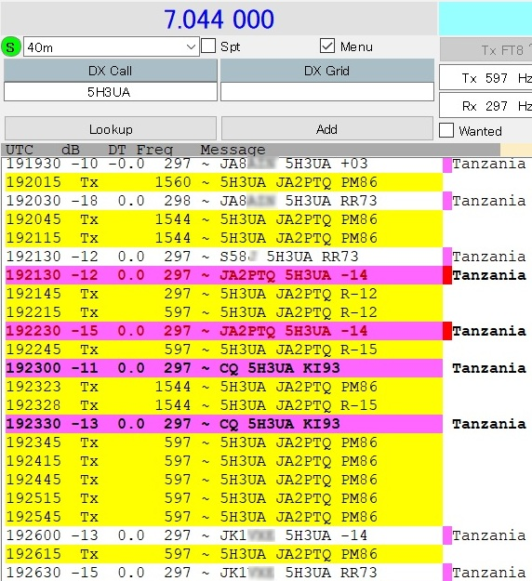Select the 192630 JK1 RR73 row
The image size is (532, 581).
pos(224,573)
